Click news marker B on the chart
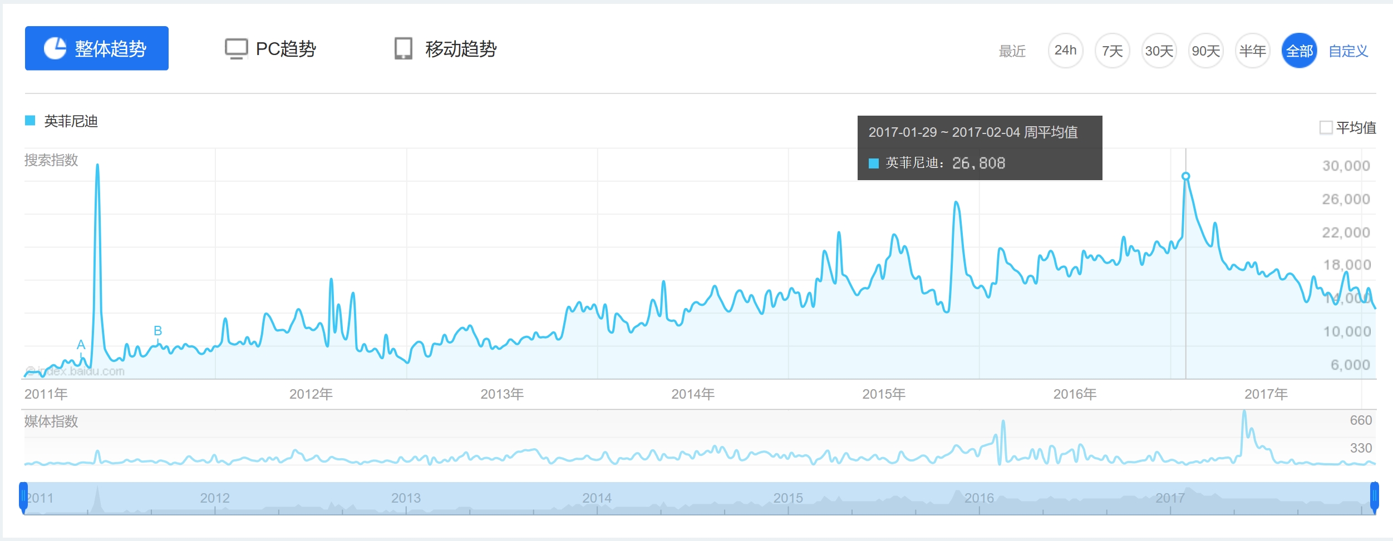This screenshot has width=1393, height=541. (157, 331)
